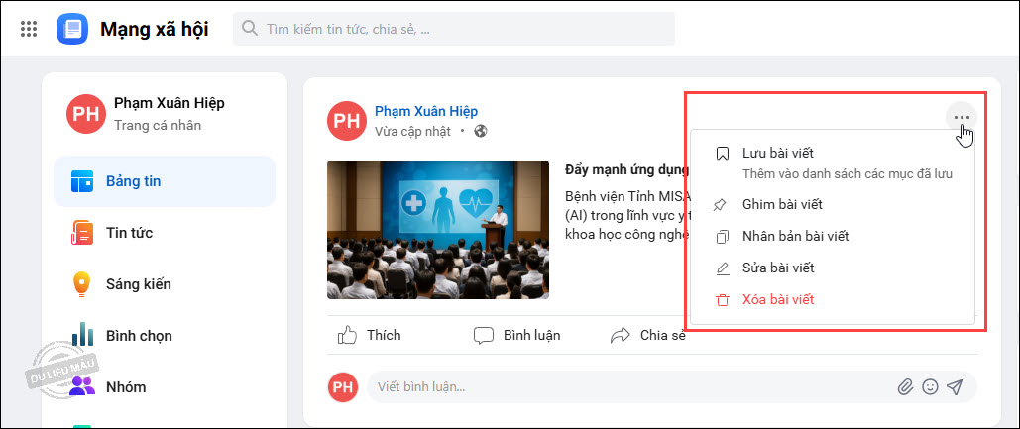Click the Viết bình luận input field

(627, 387)
